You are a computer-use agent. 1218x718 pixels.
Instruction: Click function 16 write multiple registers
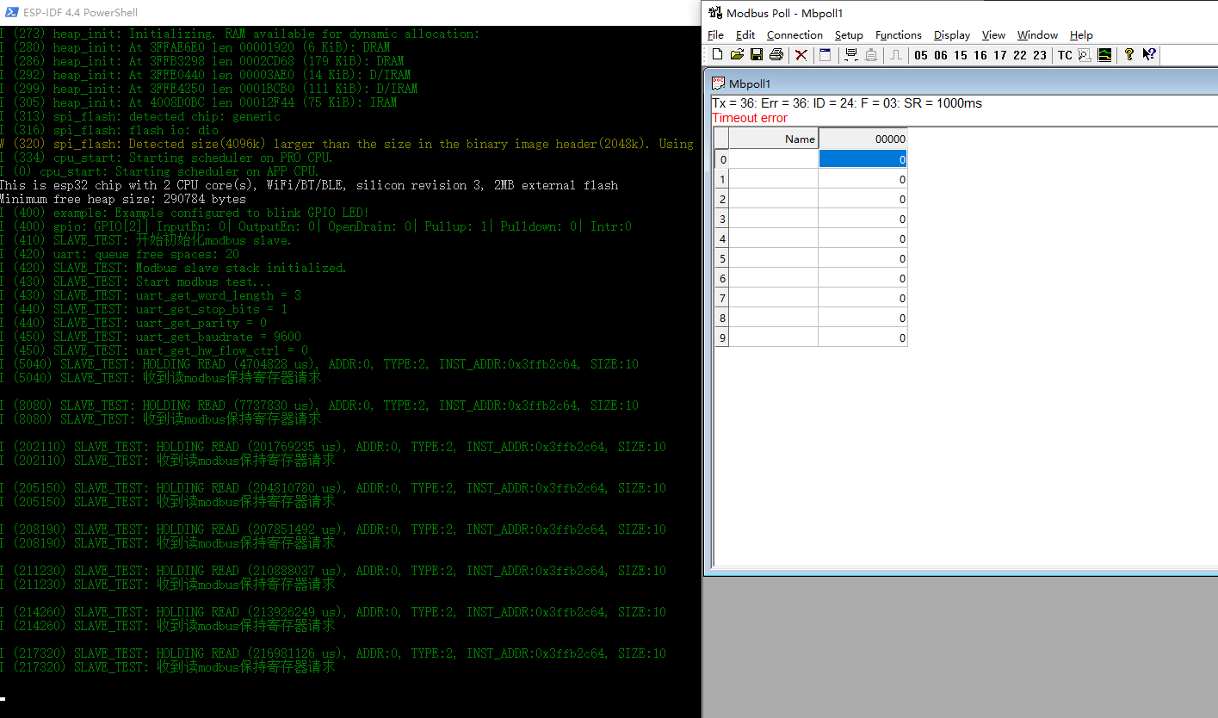click(x=980, y=55)
